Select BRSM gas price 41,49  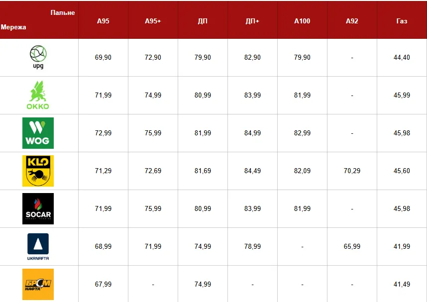(402, 285)
